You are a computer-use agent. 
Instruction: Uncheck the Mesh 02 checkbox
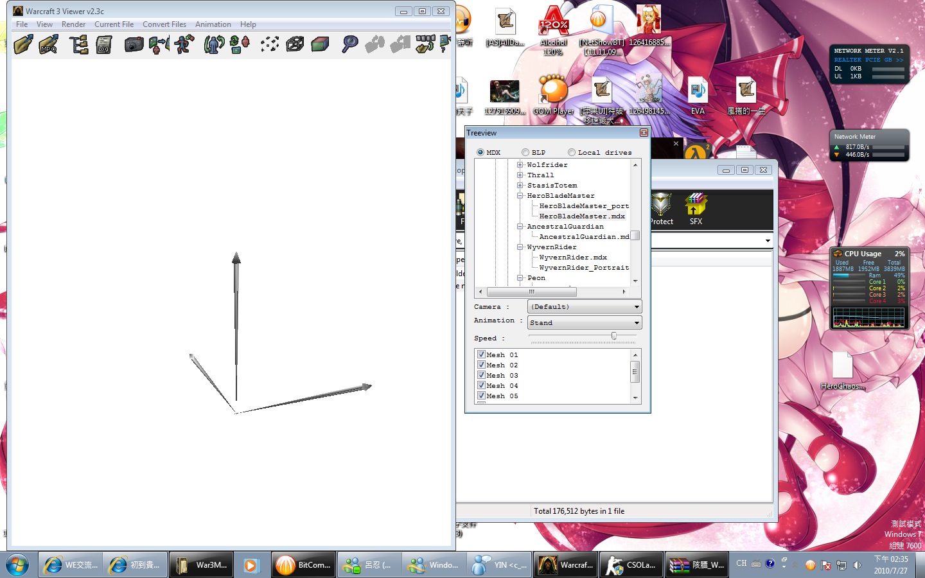pyautogui.click(x=481, y=365)
